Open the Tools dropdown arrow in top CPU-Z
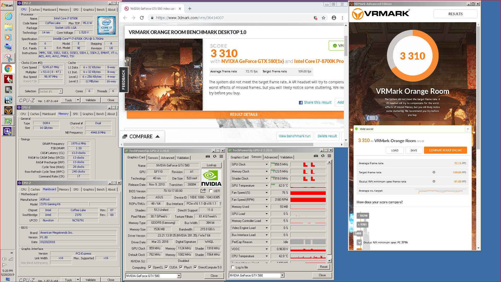Screen dimensions: 501x282 point(78,100)
